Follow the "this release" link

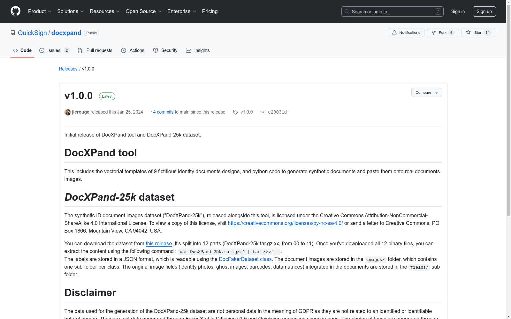(x=159, y=243)
